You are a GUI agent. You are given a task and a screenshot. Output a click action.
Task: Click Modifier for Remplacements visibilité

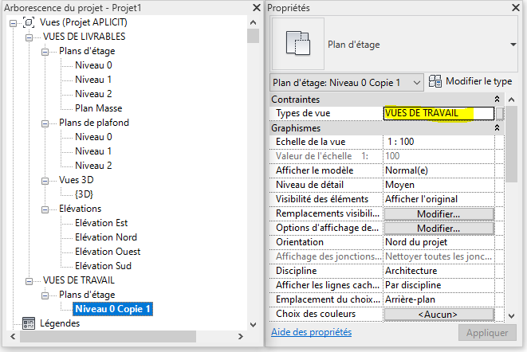pos(439,214)
